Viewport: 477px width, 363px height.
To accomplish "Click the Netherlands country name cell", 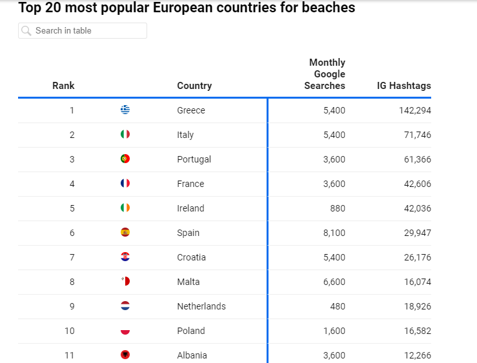I will [x=201, y=306].
